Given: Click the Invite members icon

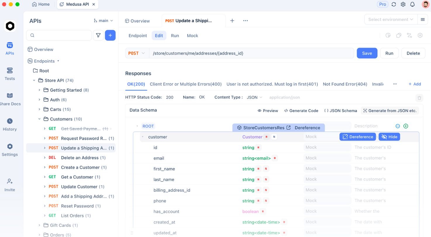Looking at the screenshot, I should [x=10, y=181].
